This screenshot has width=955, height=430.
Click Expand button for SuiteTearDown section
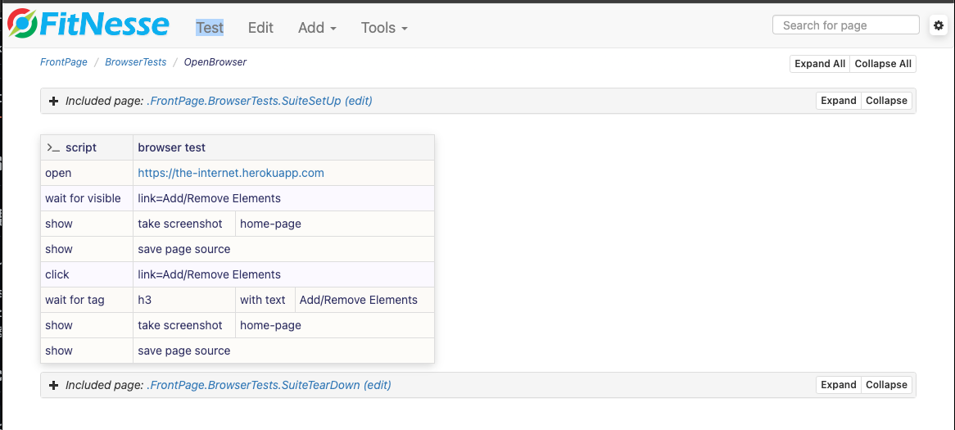tap(839, 385)
